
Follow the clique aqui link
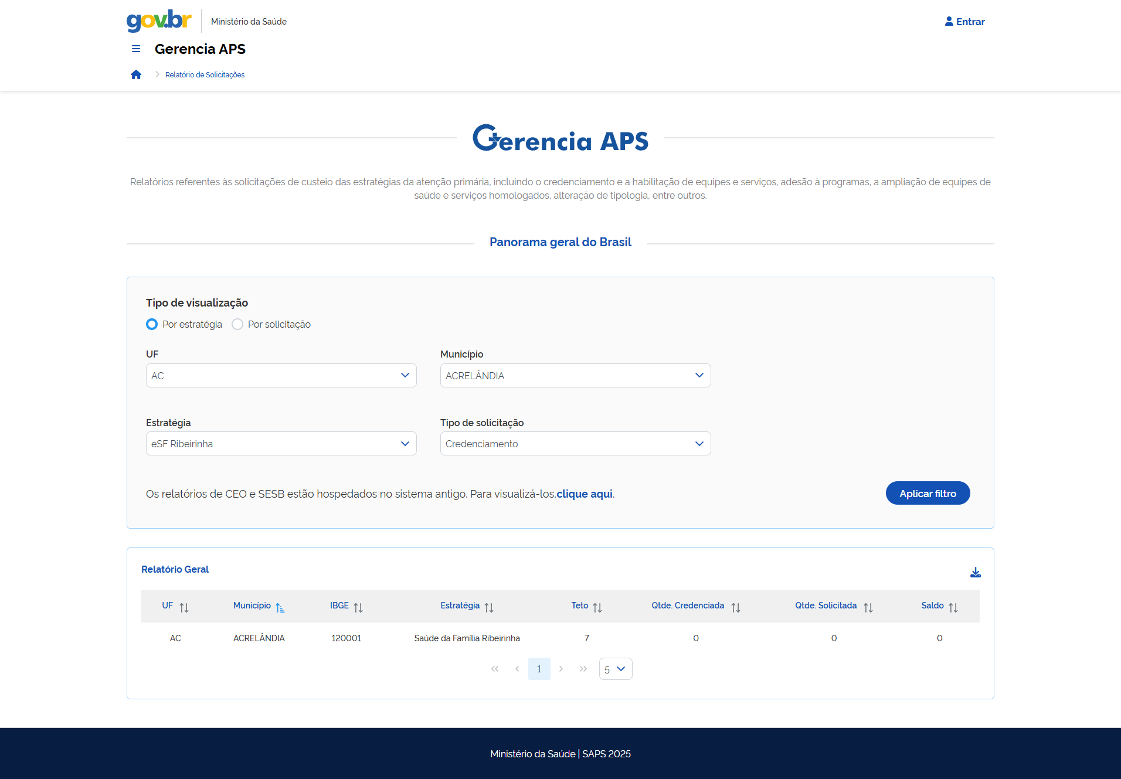(x=584, y=494)
